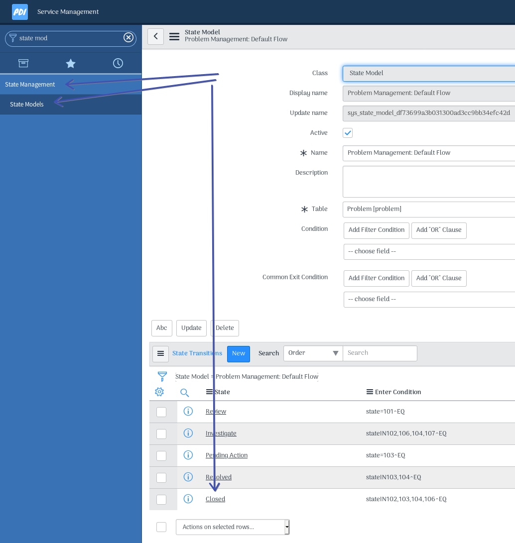The height and width of the screenshot is (543, 515).
Task: Click the back arrow to leave the record
Action: pyautogui.click(x=155, y=36)
